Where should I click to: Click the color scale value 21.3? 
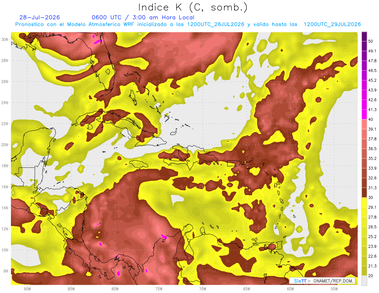(372, 266)
